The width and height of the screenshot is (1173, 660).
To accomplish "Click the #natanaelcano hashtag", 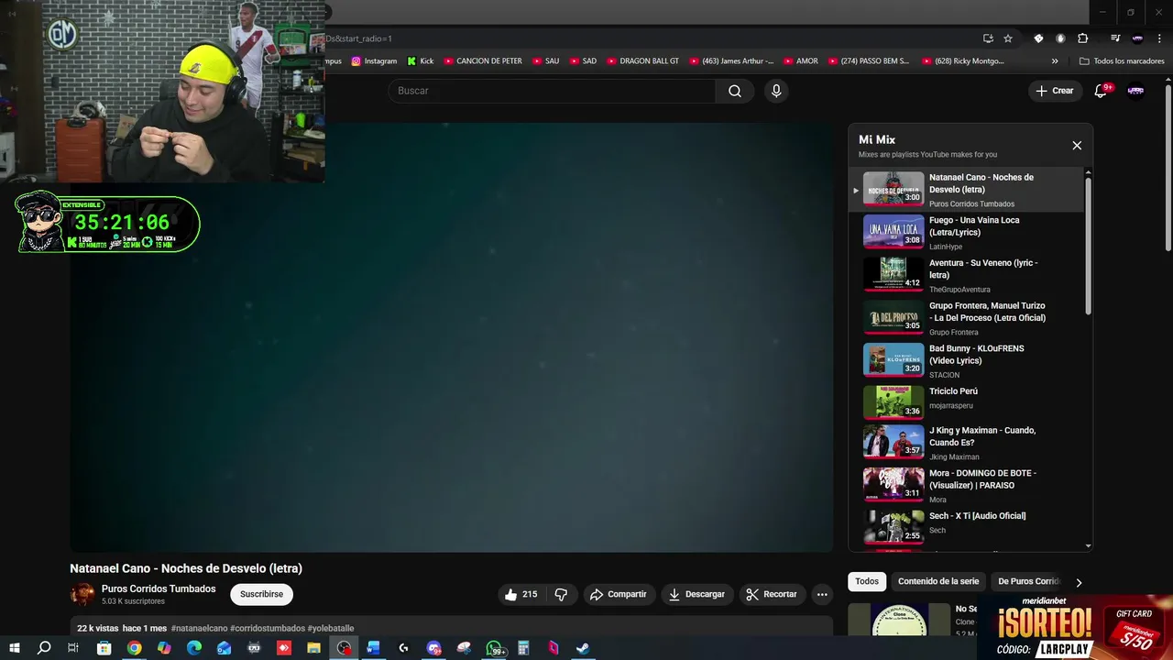I will pos(199,628).
